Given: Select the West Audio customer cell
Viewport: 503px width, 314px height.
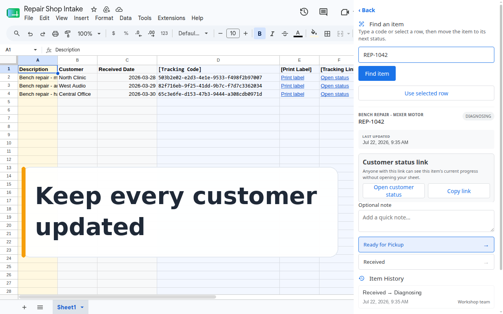Looking at the screenshot, I should (x=77, y=86).
